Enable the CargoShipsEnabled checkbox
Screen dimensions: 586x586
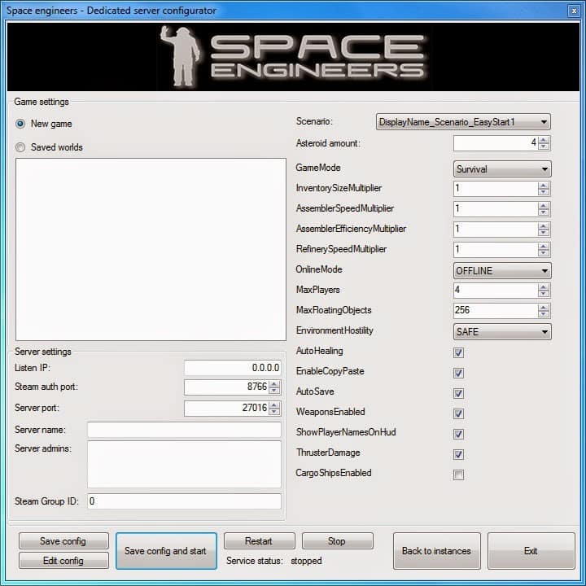click(x=458, y=474)
